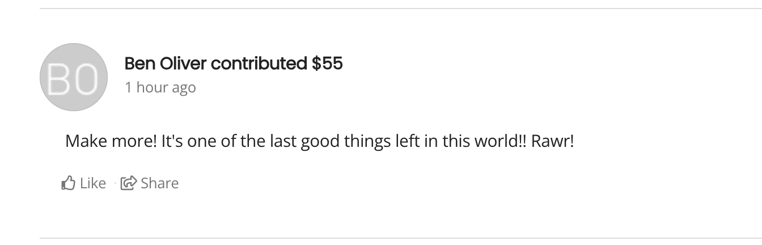Click the dot separator between Like and Share

[x=115, y=183]
